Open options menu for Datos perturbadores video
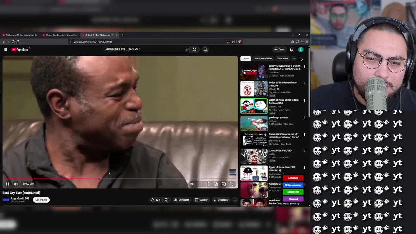Image resolution: width=416 pixels, height=234 pixels. (x=304, y=135)
